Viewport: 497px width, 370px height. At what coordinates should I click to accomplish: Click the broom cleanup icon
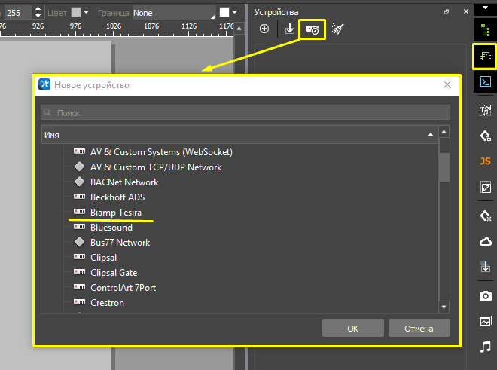coord(338,29)
